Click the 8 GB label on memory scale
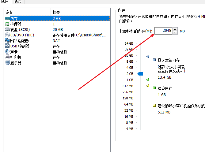The height and width of the screenshot is (152, 205). click(130, 61)
